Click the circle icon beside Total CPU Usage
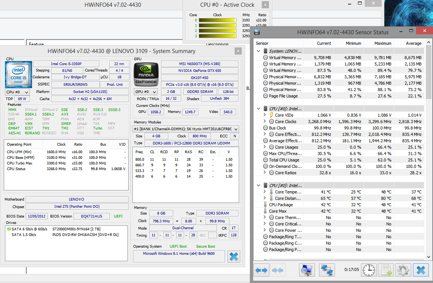This screenshot has width=433, height=283. (x=266, y=160)
